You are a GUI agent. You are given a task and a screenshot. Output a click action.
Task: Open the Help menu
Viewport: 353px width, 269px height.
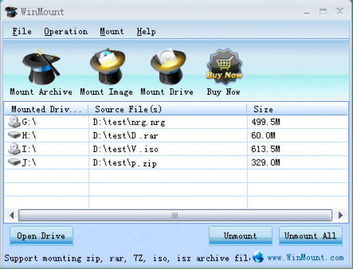pos(146,32)
